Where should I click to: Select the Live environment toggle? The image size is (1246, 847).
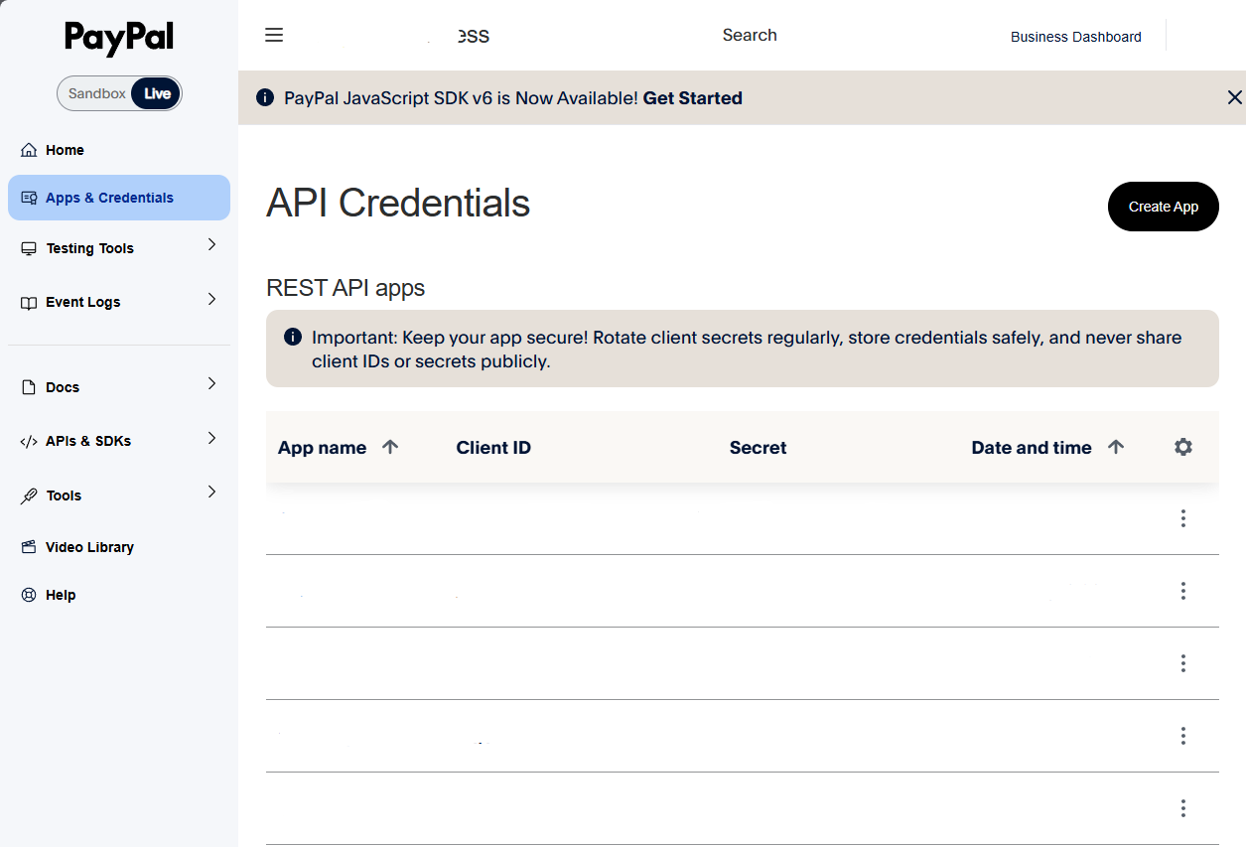(x=157, y=93)
